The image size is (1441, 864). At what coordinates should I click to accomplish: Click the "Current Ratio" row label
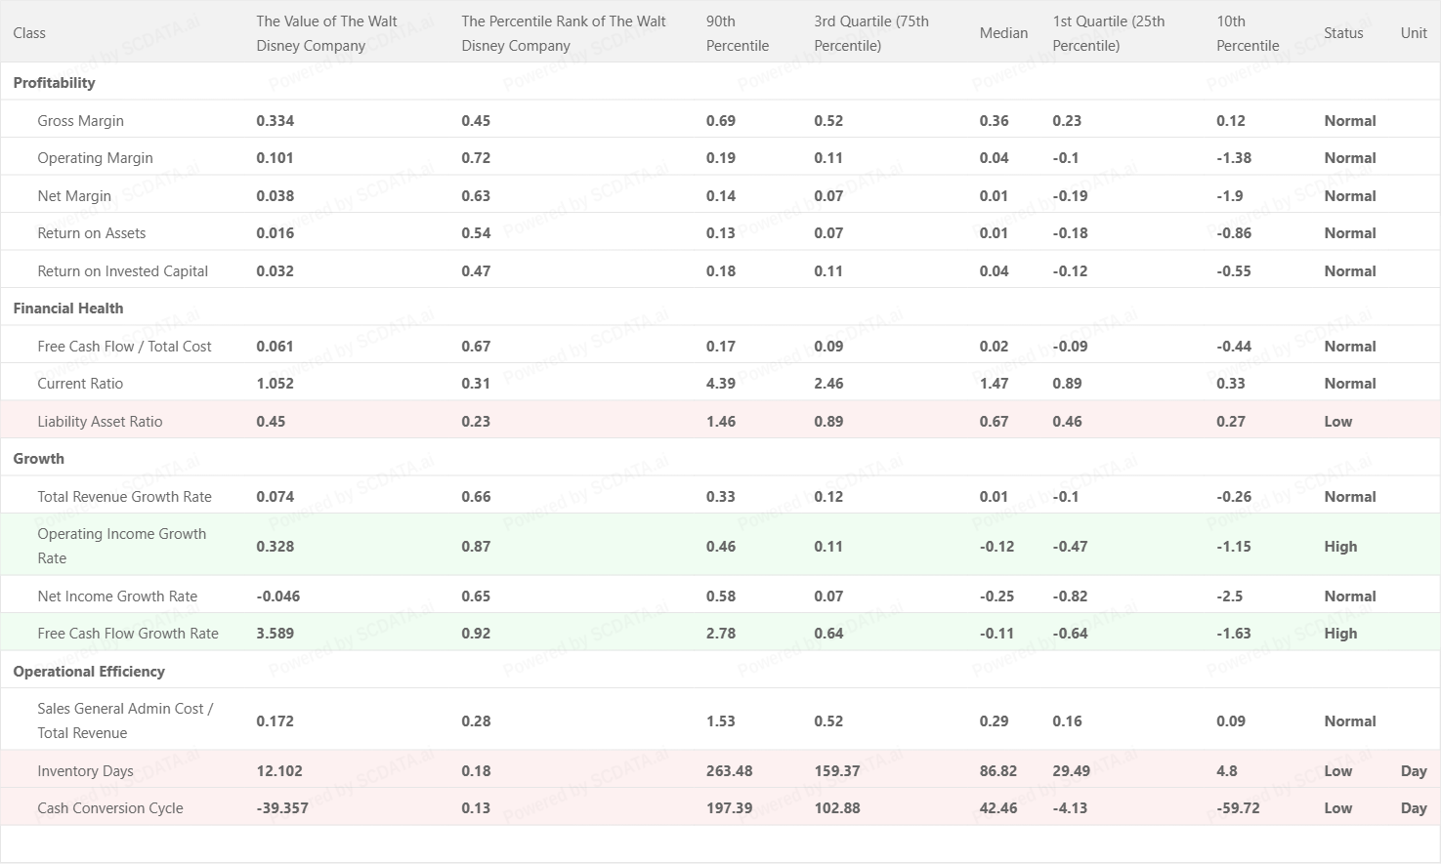(80, 384)
